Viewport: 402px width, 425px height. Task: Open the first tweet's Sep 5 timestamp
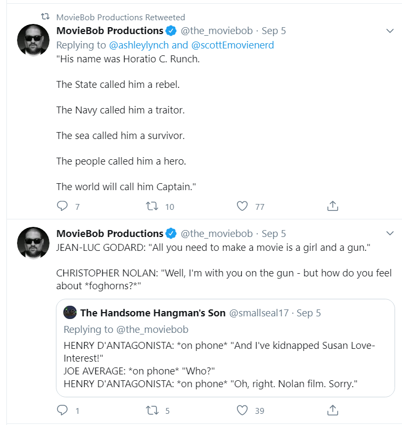tap(274, 31)
